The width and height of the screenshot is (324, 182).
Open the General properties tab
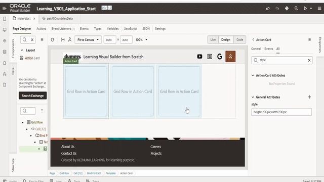tap(256, 49)
